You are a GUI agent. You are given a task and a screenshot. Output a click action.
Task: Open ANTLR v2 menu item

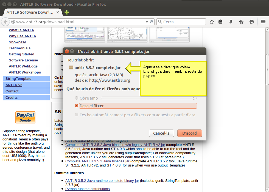point(26,85)
